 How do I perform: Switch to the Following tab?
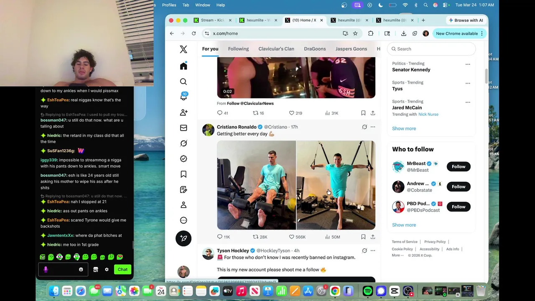238,49
